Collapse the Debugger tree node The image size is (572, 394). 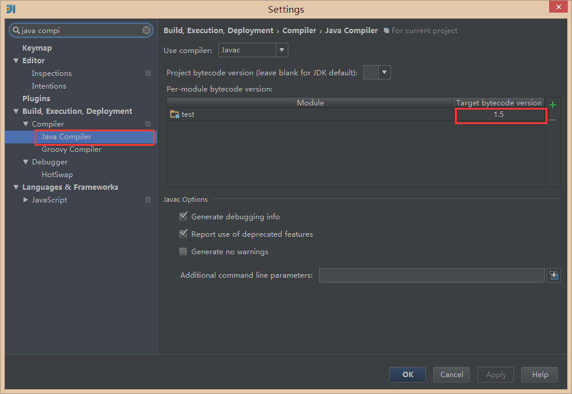tap(25, 161)
